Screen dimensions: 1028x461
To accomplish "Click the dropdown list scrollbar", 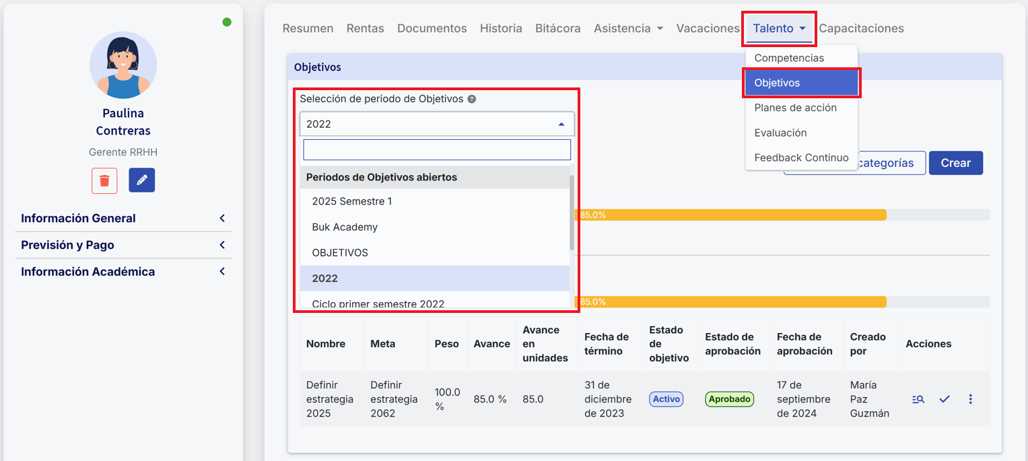I will tap(572, 212).
